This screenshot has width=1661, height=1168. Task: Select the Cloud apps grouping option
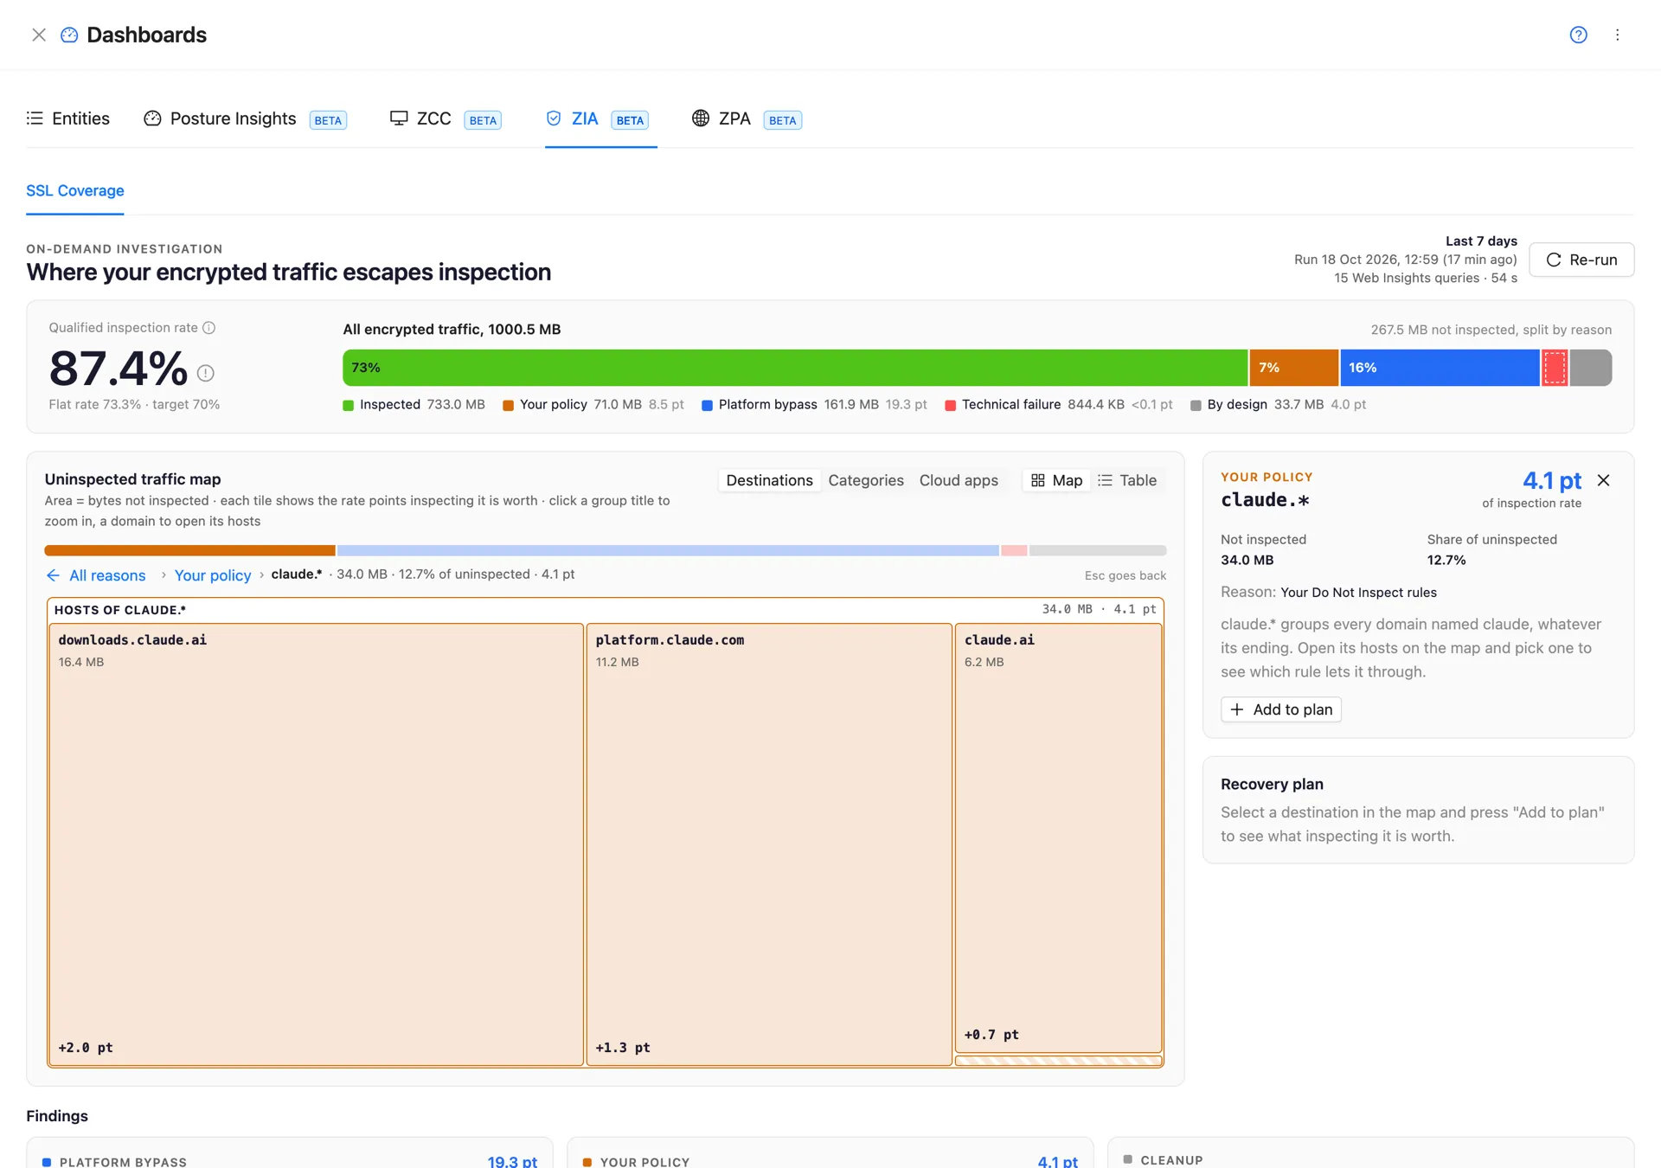959,480
